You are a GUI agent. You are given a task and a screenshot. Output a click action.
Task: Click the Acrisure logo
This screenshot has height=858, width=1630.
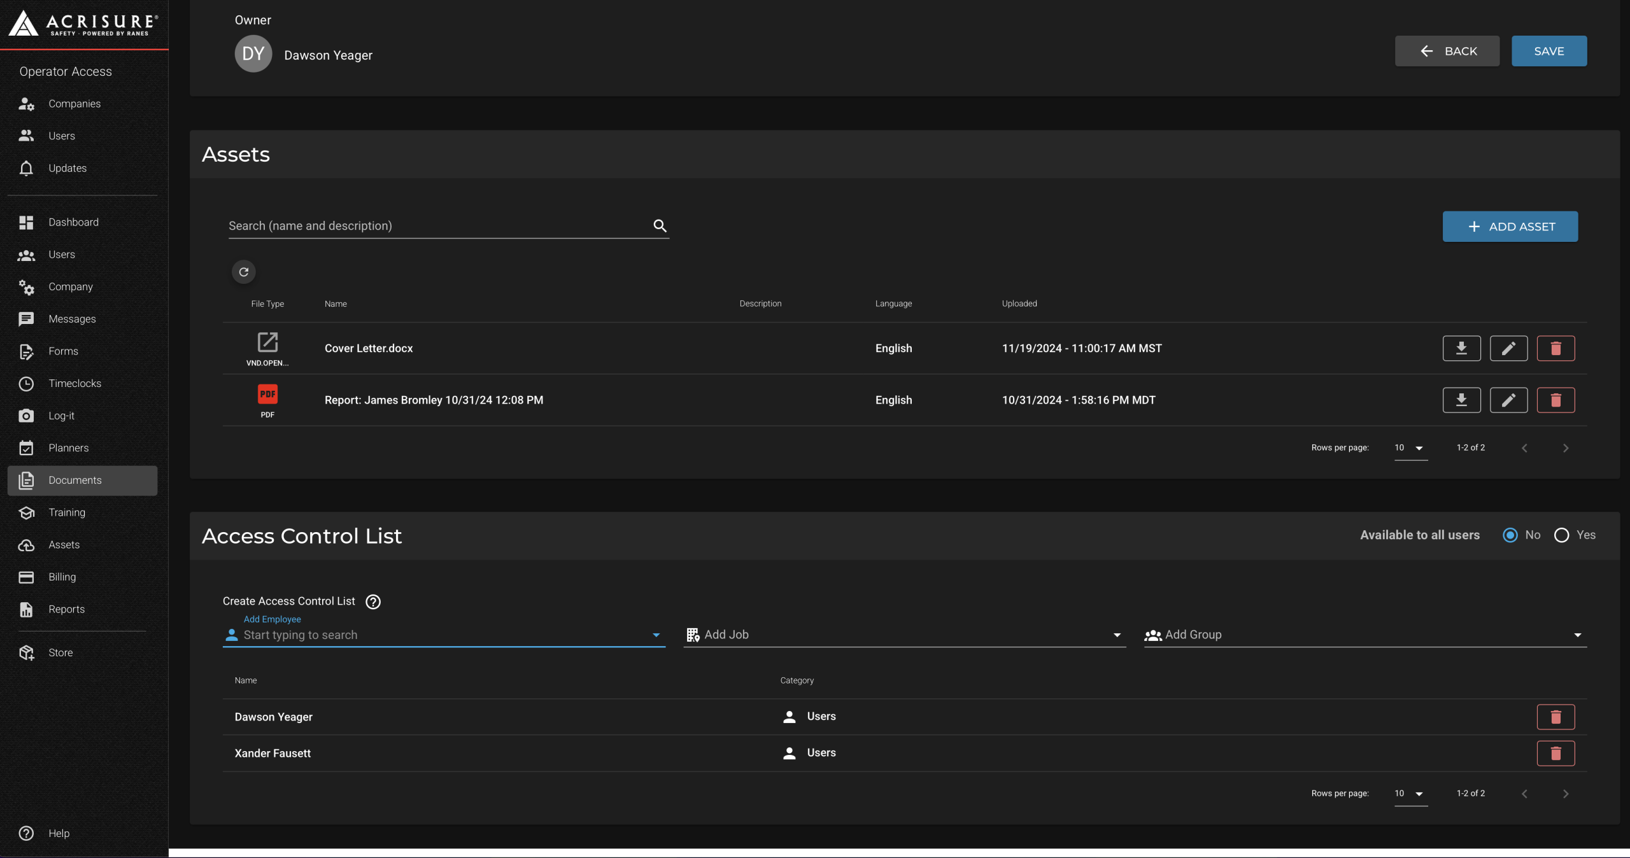(83, 23)
